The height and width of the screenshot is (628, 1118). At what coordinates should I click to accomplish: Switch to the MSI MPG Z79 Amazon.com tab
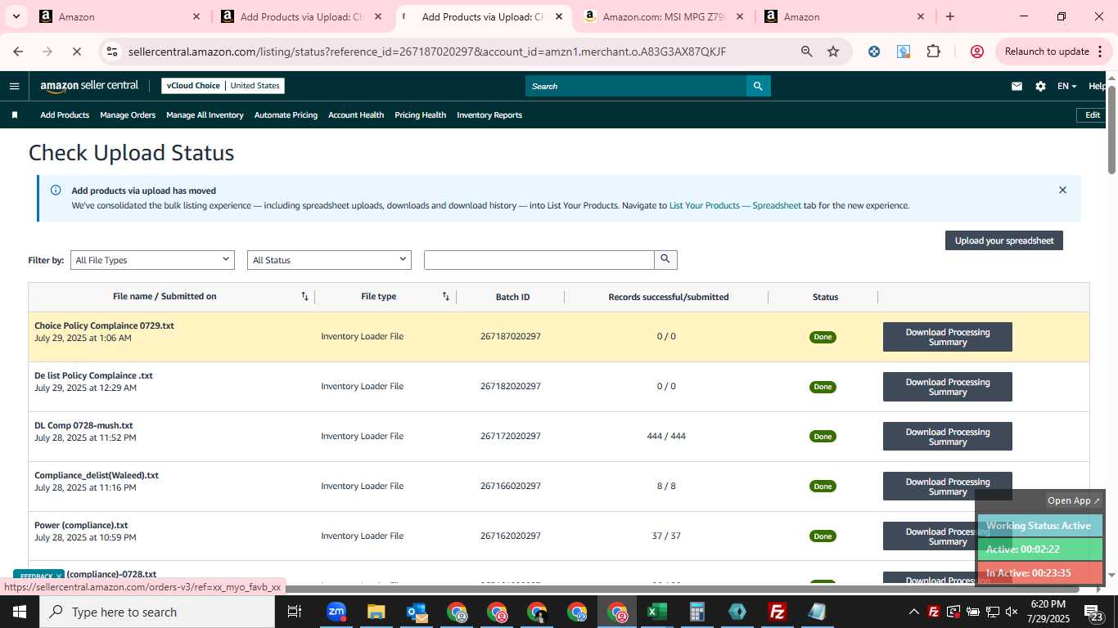tap(665, 16)
